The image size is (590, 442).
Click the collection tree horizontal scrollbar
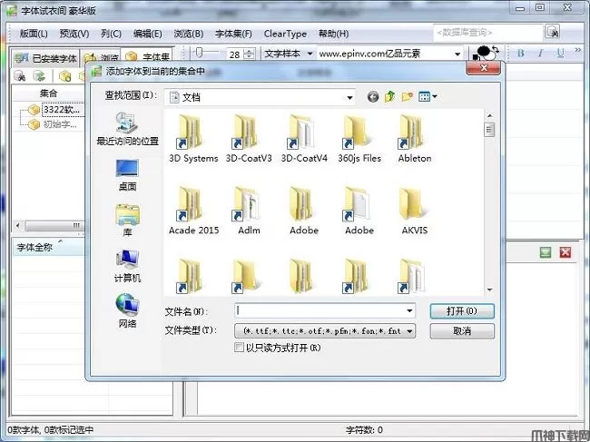point(54,226)
